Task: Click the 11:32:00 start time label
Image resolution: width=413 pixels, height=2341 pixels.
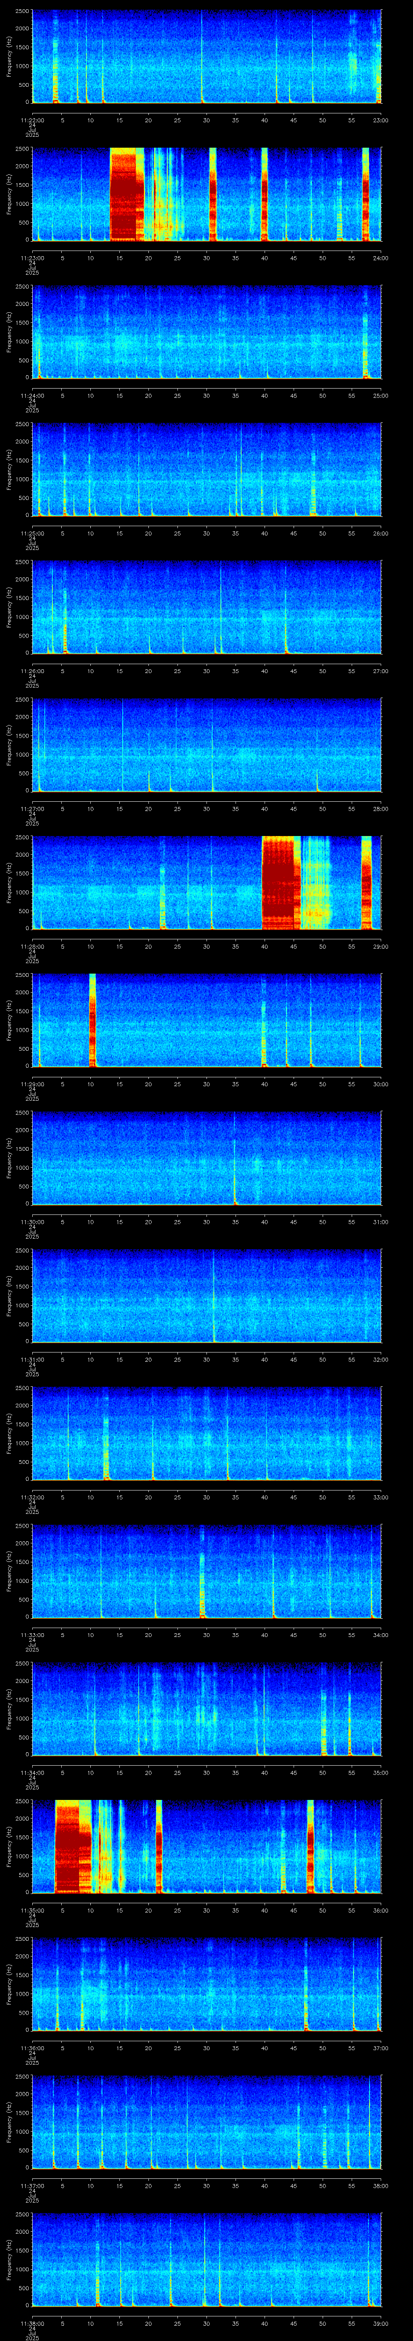Action: click(32, 1498)
